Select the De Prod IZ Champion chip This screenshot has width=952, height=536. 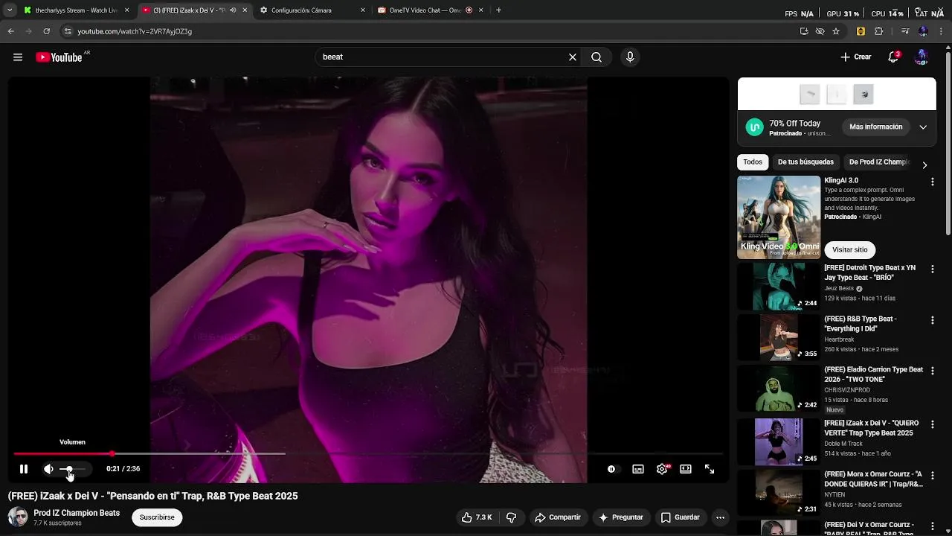(878, 162)
